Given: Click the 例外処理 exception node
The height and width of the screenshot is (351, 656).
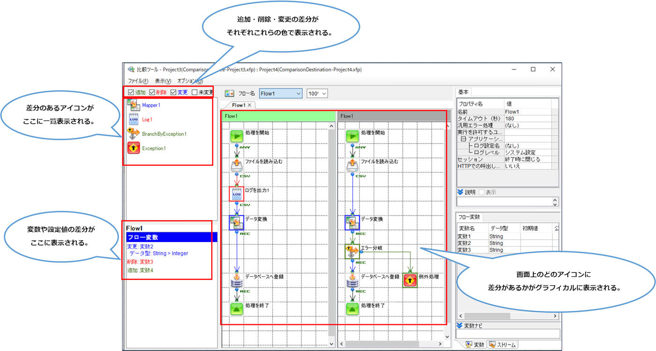Looking at the screenshot, I should 410,280.
